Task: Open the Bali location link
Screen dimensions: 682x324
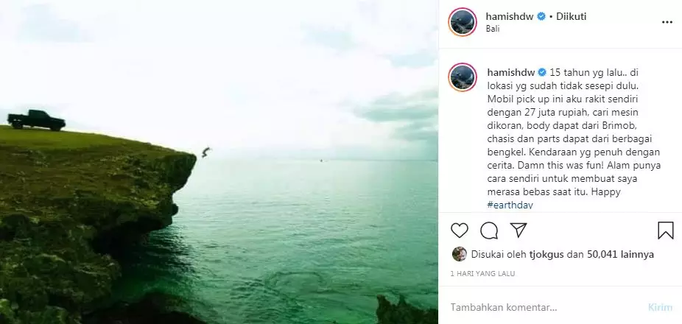Action: pyautogui.click(x=493, y=29)
